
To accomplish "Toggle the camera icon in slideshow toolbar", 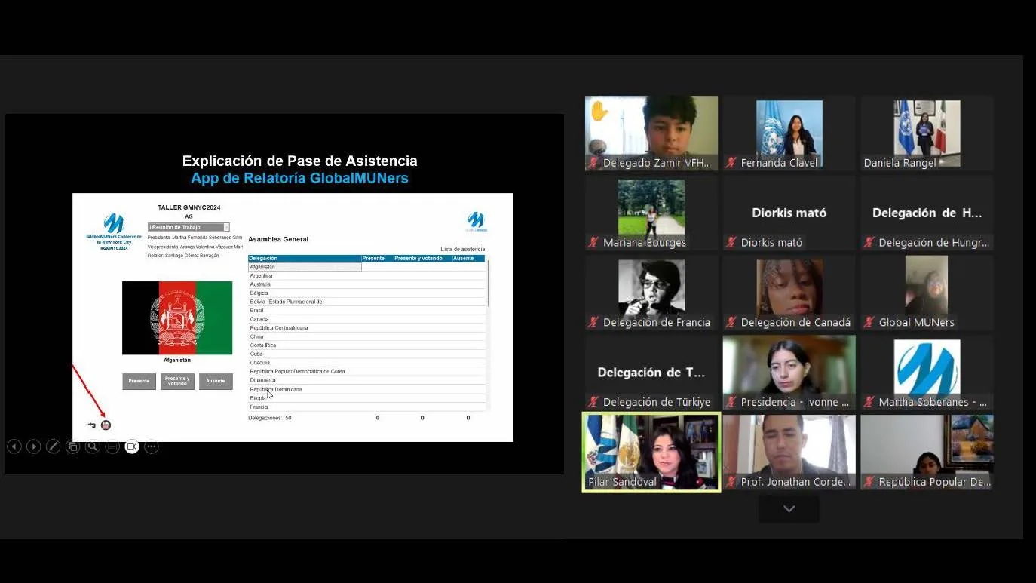I will [x=132, y=446].
